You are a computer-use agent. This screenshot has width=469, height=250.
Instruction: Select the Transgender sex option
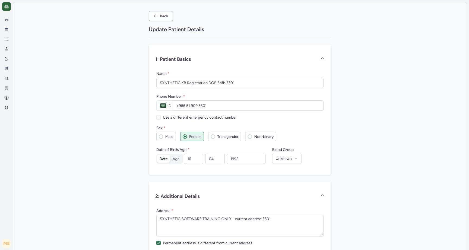[x=224, y=137]
